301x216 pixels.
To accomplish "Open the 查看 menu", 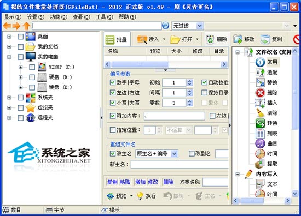I will tap(82, 17).
